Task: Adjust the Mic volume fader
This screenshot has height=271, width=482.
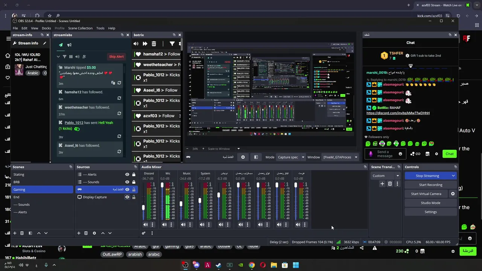Action: click(162, 185)
